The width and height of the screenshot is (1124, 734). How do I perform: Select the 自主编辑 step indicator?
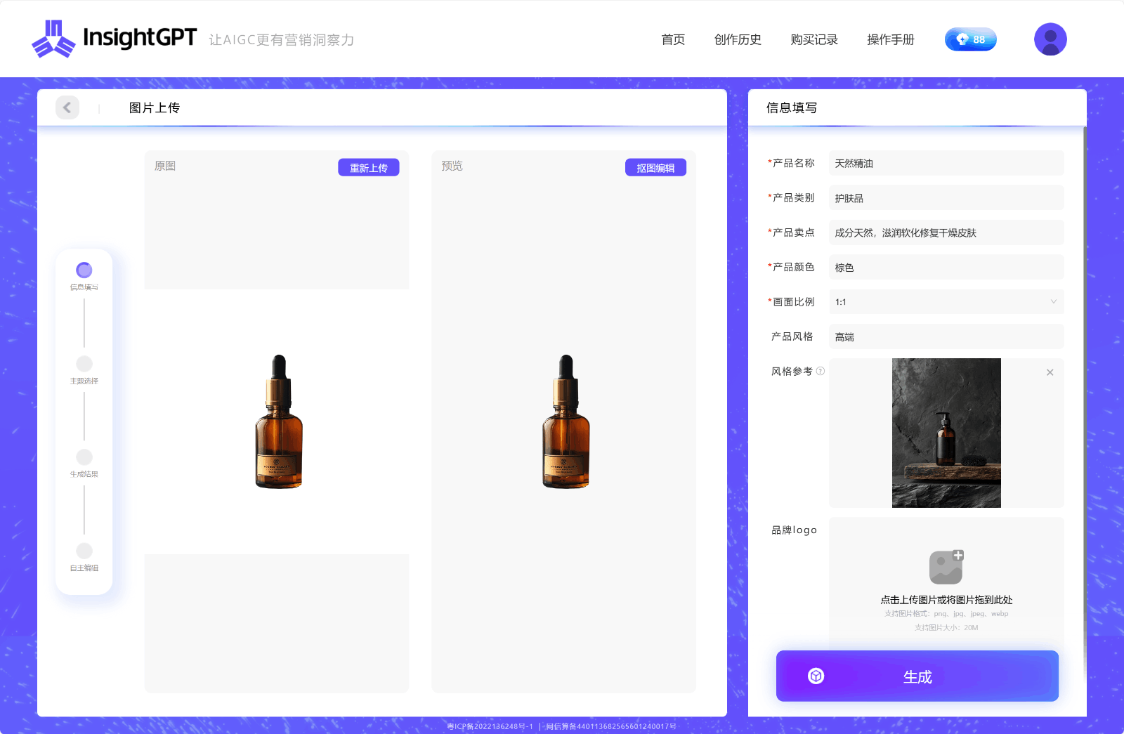pyautogui.click(x=84, y=551)
